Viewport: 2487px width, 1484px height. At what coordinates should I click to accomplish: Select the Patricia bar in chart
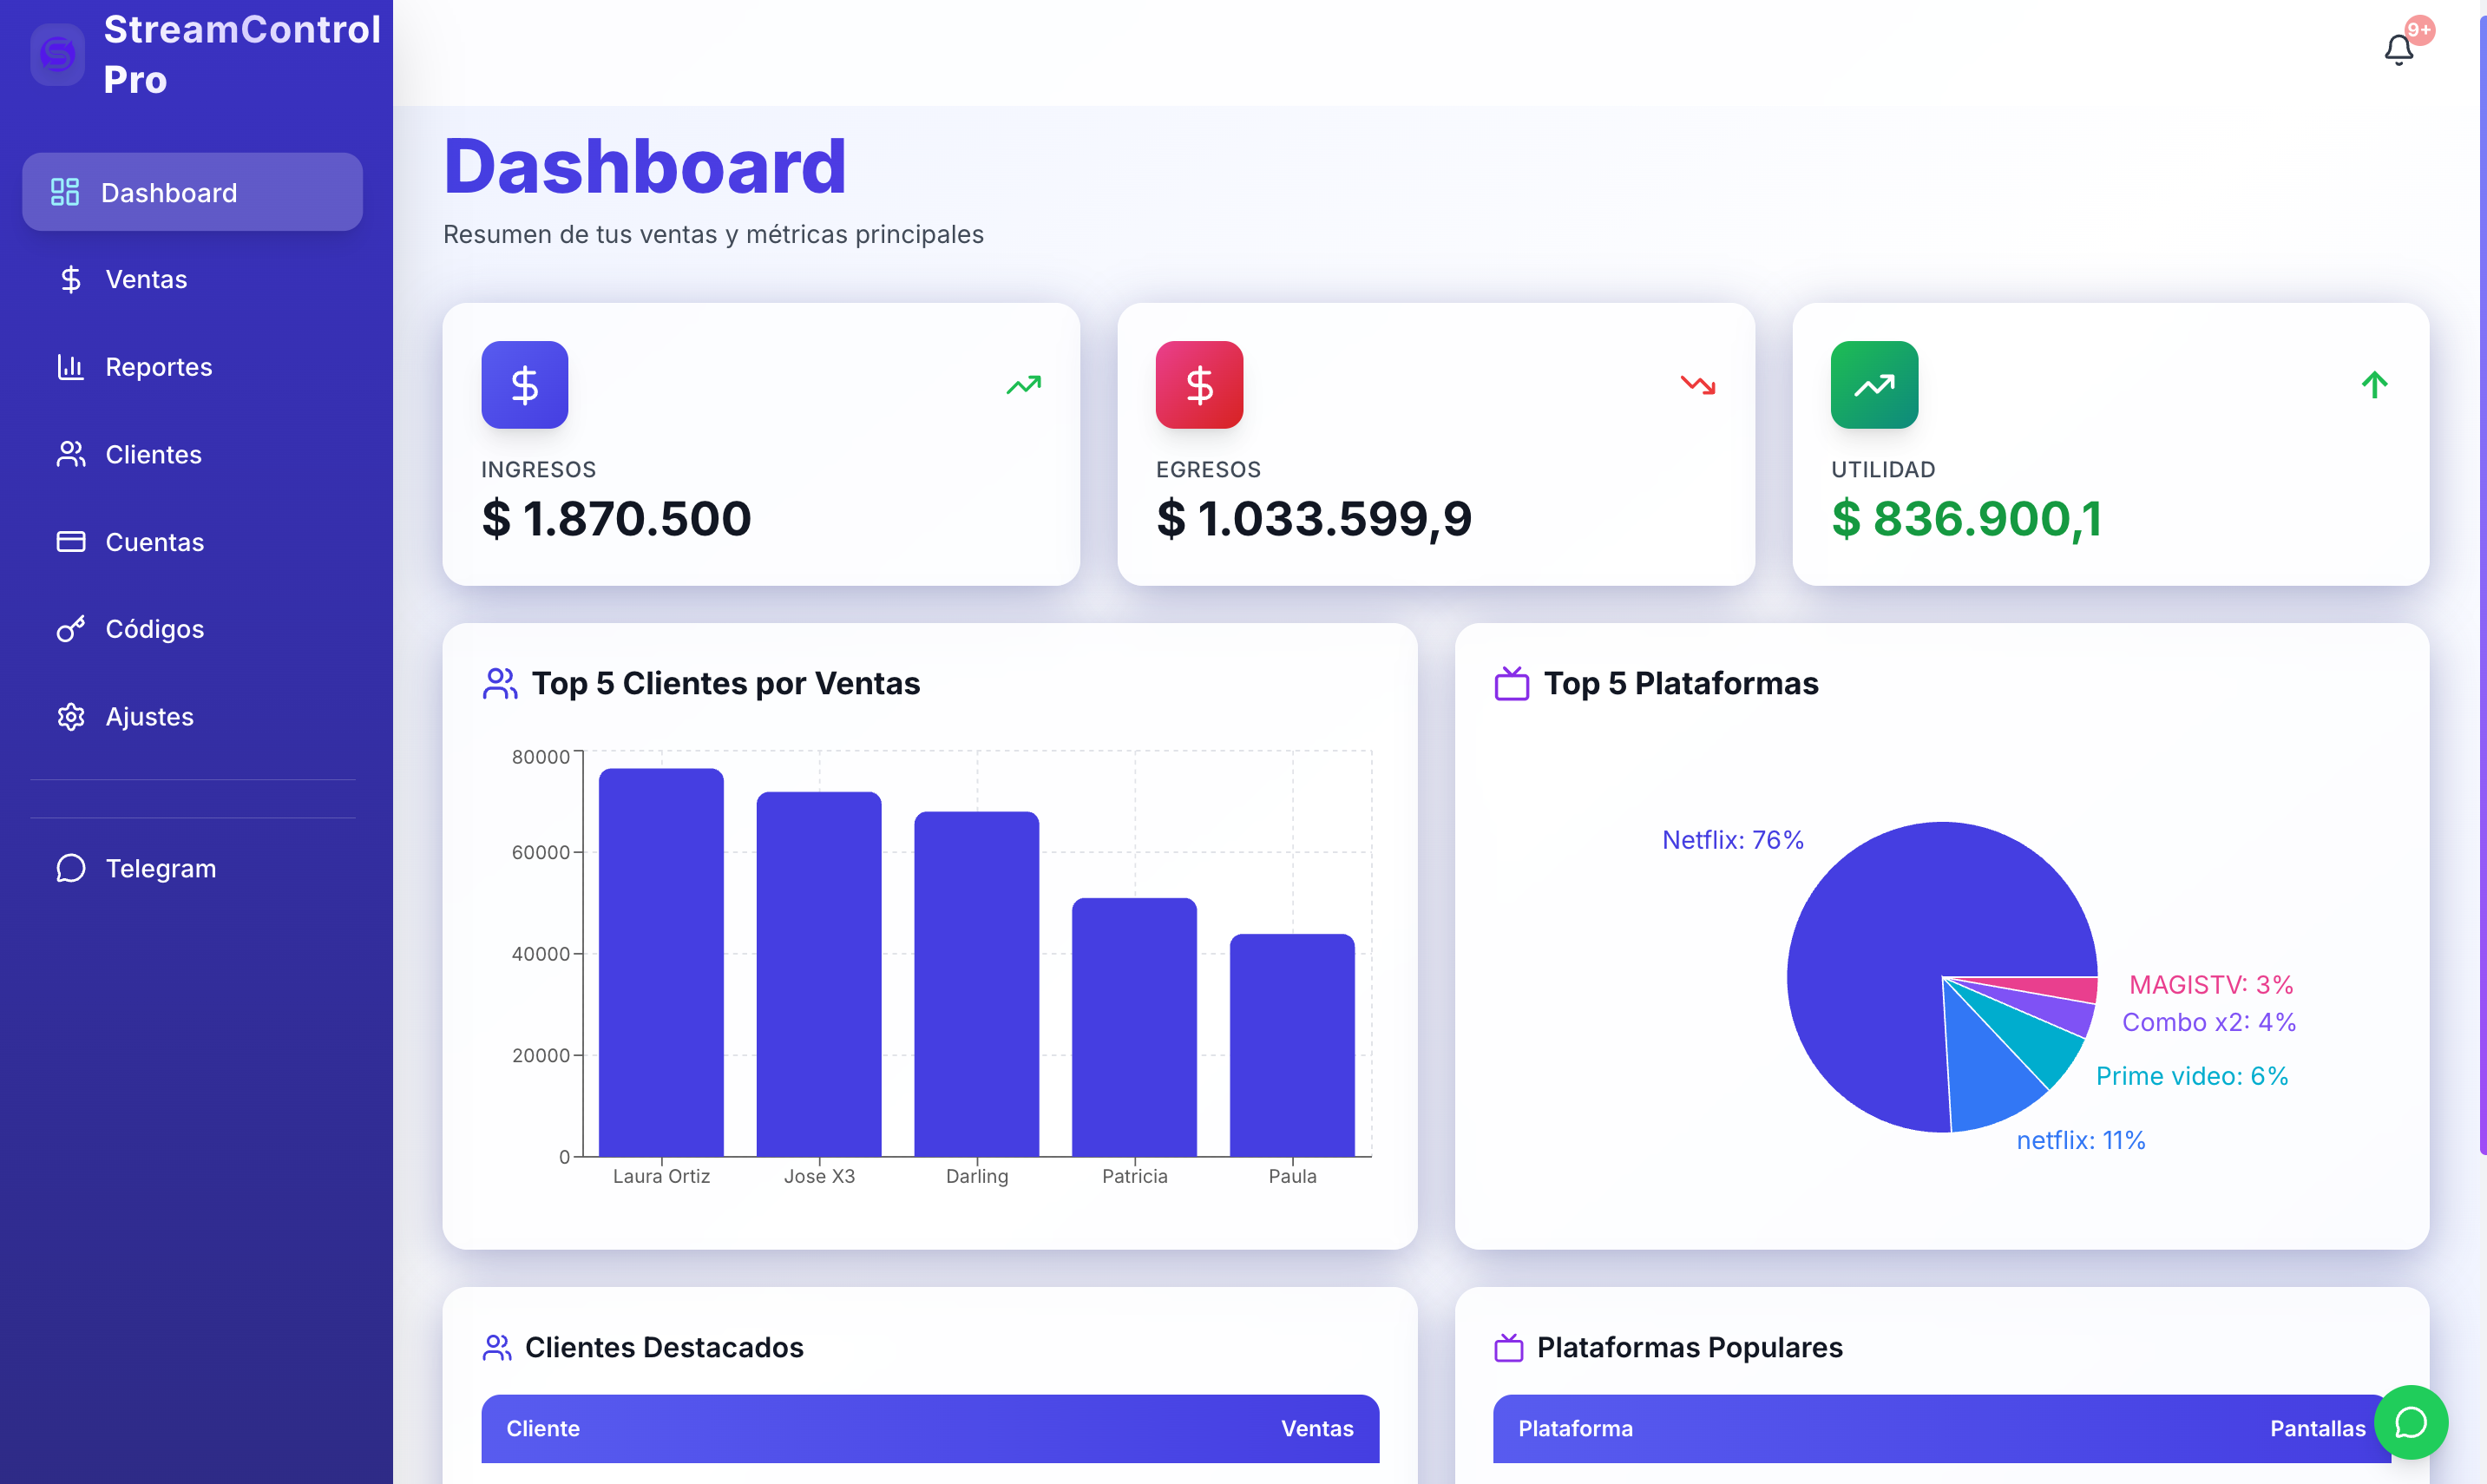[x=1134, y=1027]
